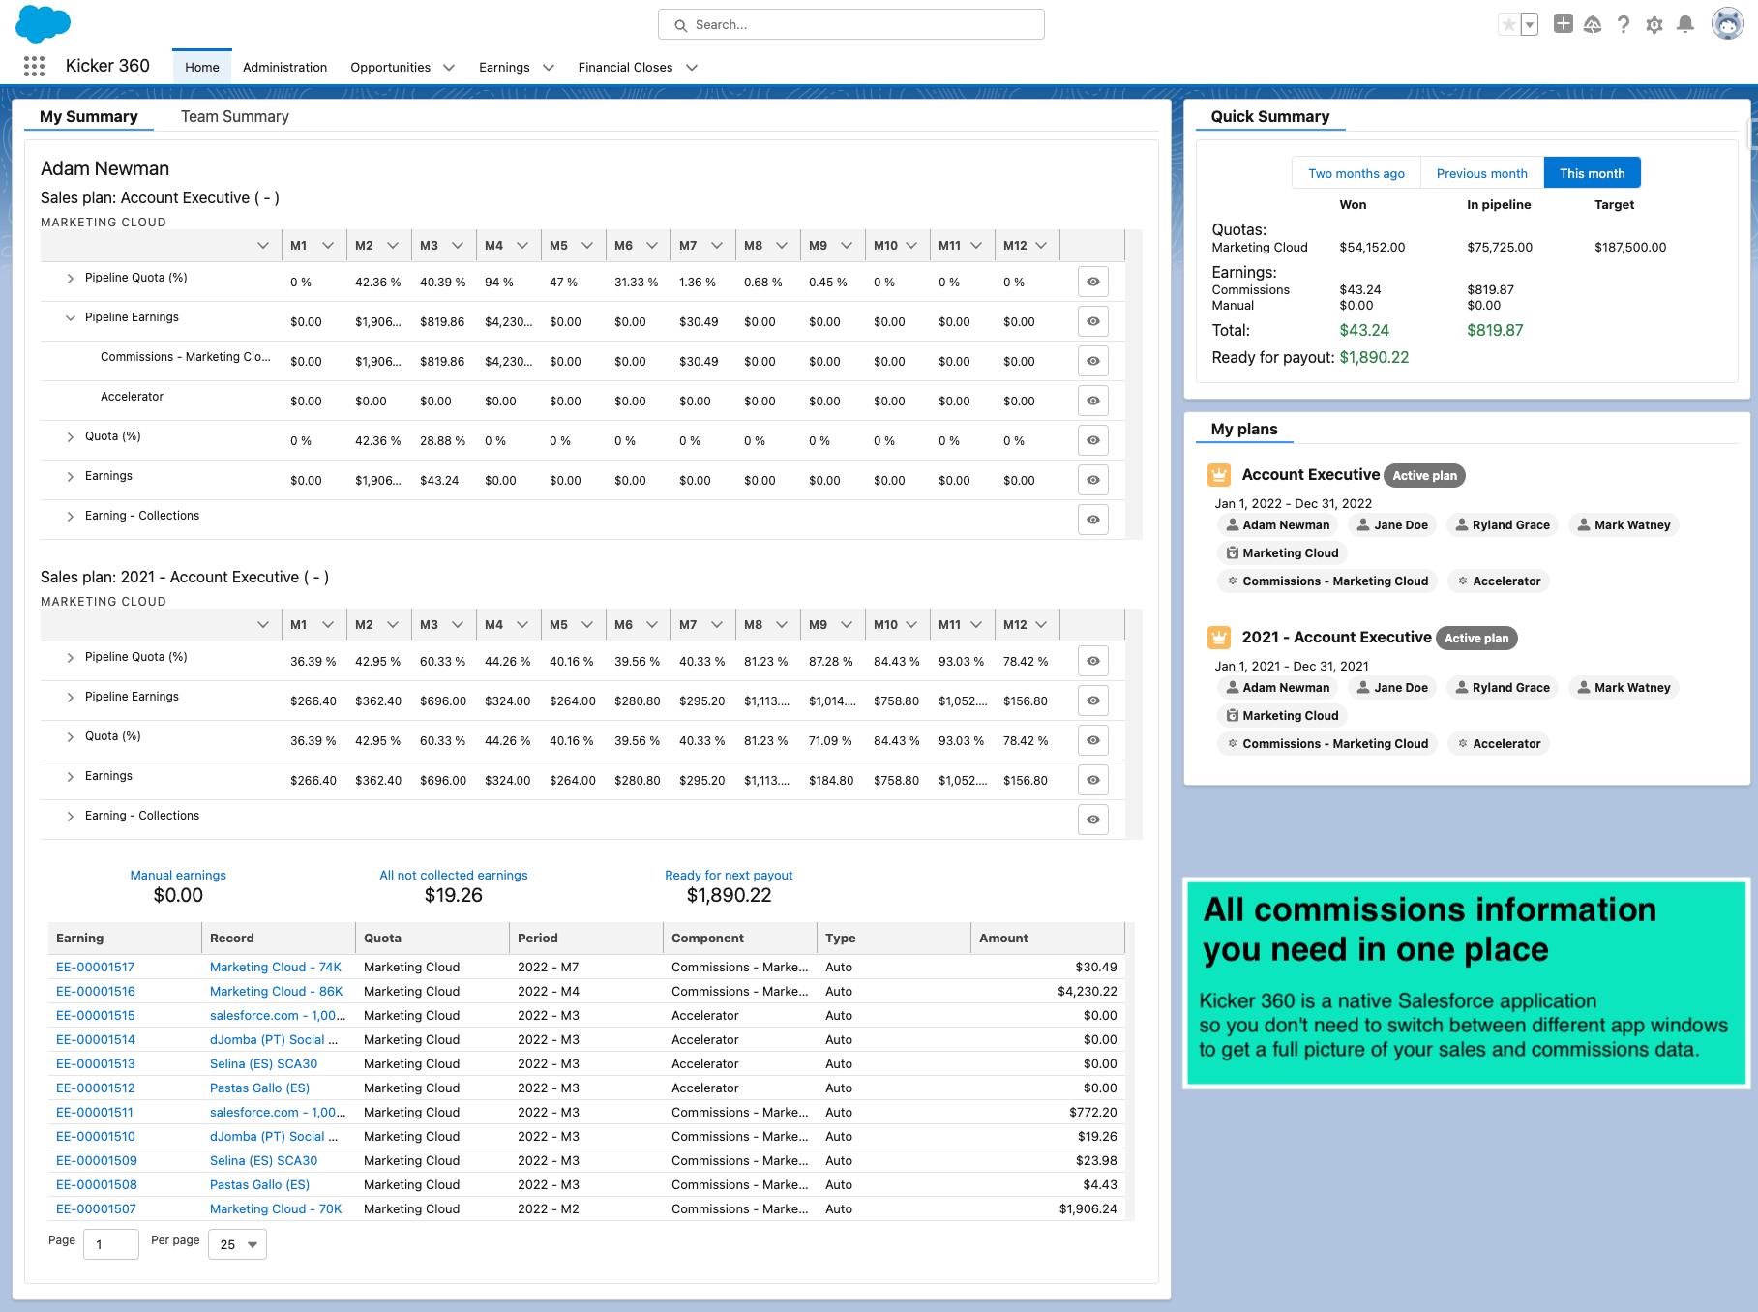Toggle eye for Earning - Collections in 2021 plan table
This screenshot has height=1312, width=1758.
coord(1093,820)
